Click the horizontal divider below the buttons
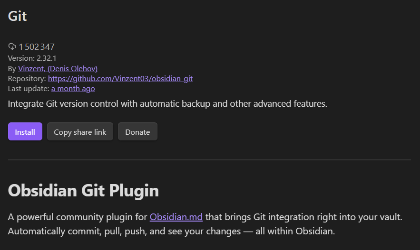The width and height of the screenshot is (420, 250). [209, 160]
